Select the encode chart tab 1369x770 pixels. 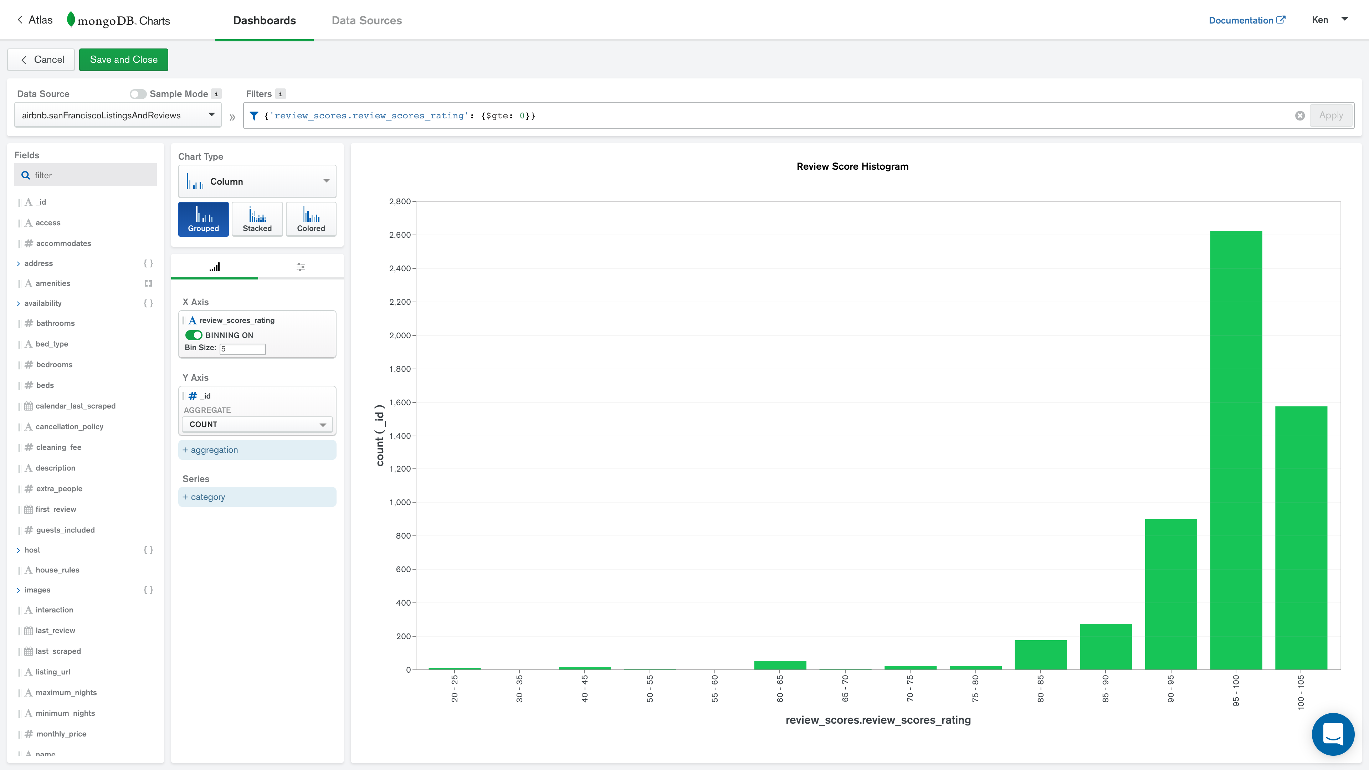215,267
